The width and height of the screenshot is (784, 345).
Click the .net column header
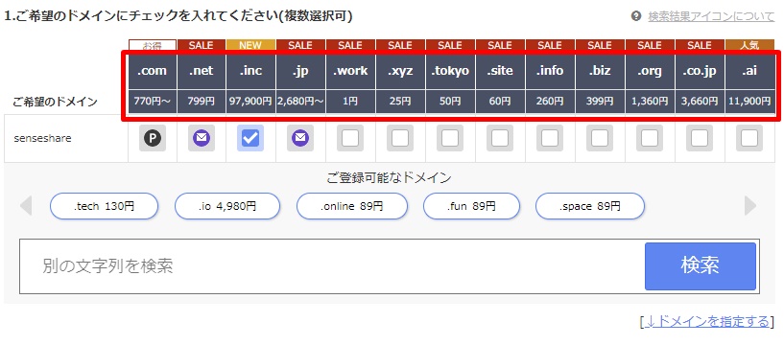pyautogui.click(x=202, y=71)
